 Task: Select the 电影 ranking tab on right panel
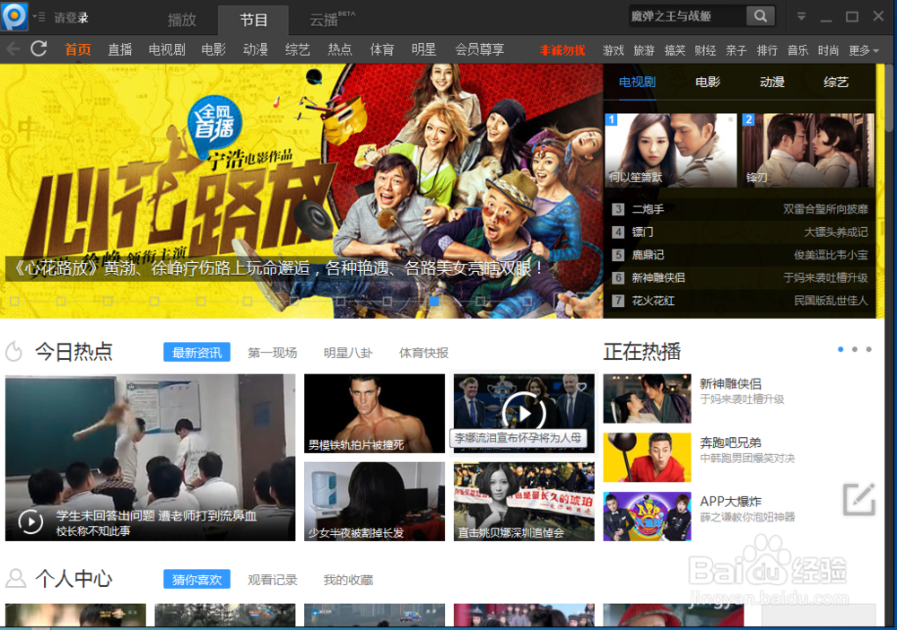[x=708, y=82]
